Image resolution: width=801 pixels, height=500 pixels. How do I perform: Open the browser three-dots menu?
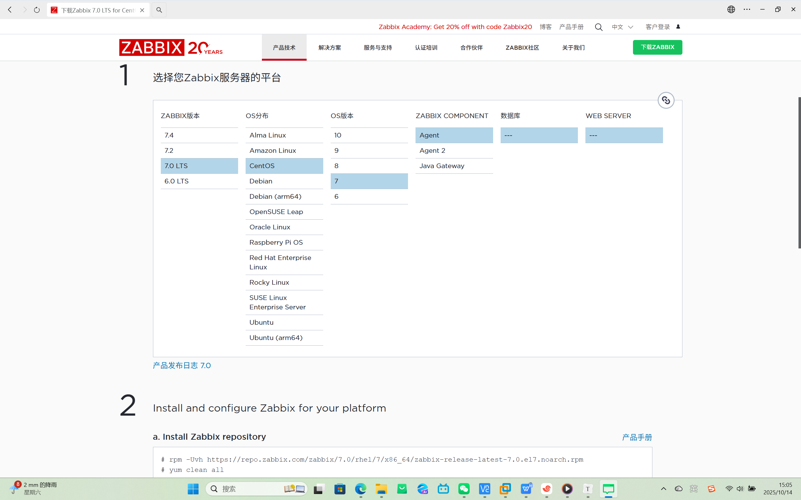tap(747, 10)
